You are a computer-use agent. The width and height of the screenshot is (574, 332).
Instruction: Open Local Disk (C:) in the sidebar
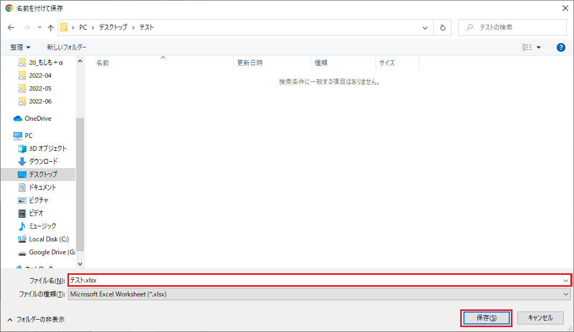coord(44,239)
